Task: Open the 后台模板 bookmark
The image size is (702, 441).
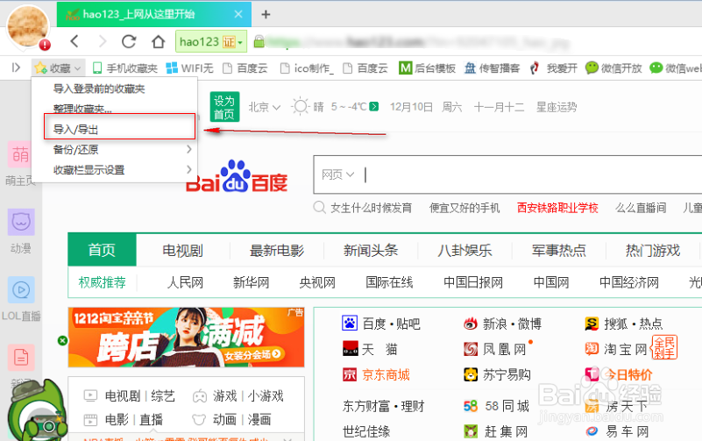Action: click(x=427, y=68)
